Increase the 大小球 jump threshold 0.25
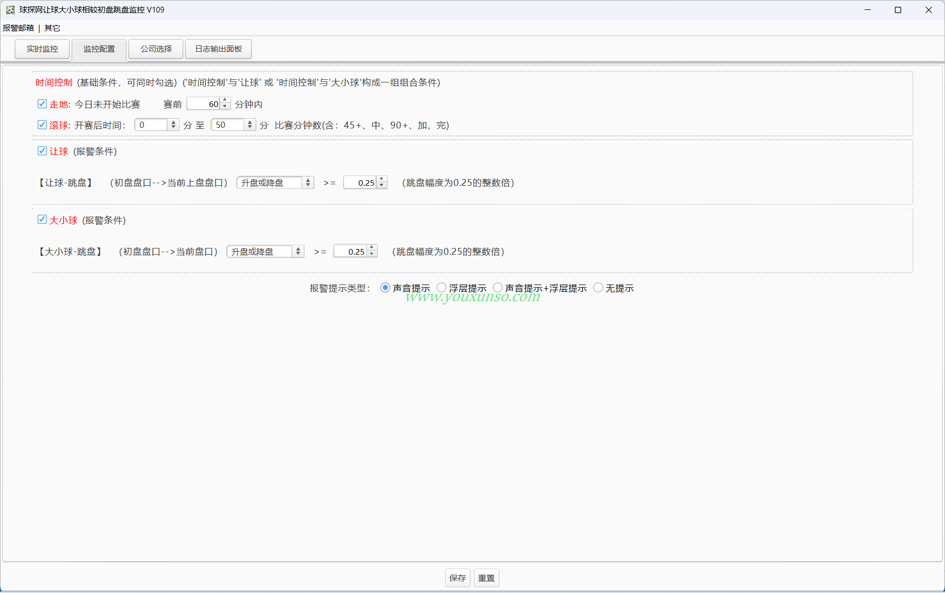The height and width of the screenshot is (593, 945). [372, 248]
